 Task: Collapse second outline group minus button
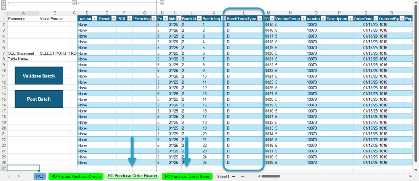click(x=162, y=3)
